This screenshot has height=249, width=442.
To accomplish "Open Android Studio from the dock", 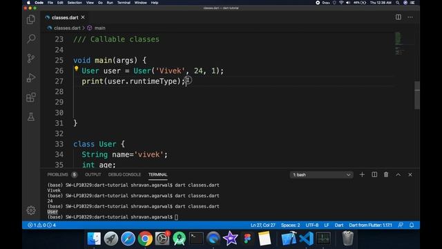I will [x=180, y=239].
